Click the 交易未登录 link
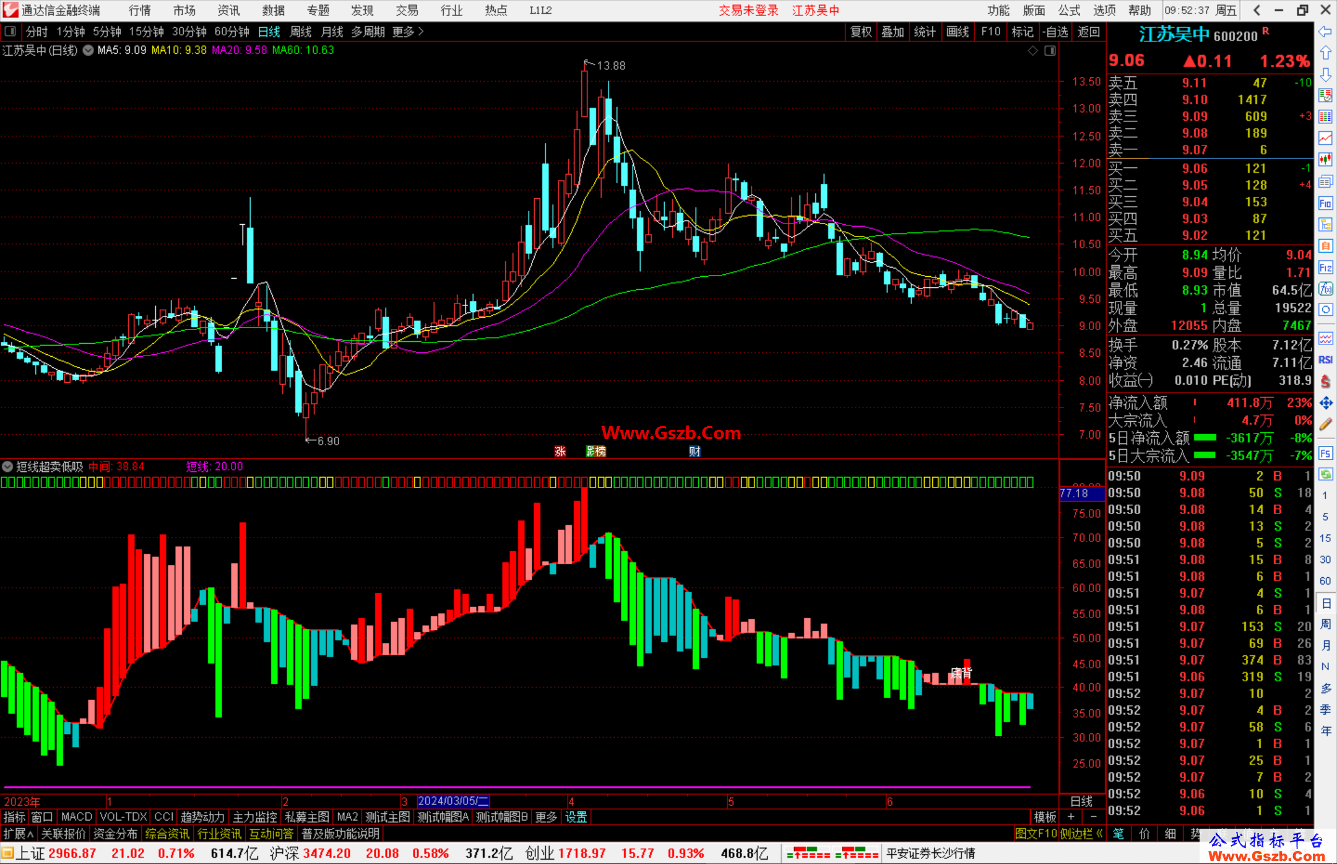This screenshot has width=1337, height=864. pyautogui.click(x=748, y=11)
